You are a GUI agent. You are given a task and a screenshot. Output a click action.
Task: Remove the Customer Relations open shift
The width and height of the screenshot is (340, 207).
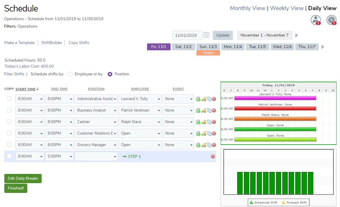click(214, 133)
